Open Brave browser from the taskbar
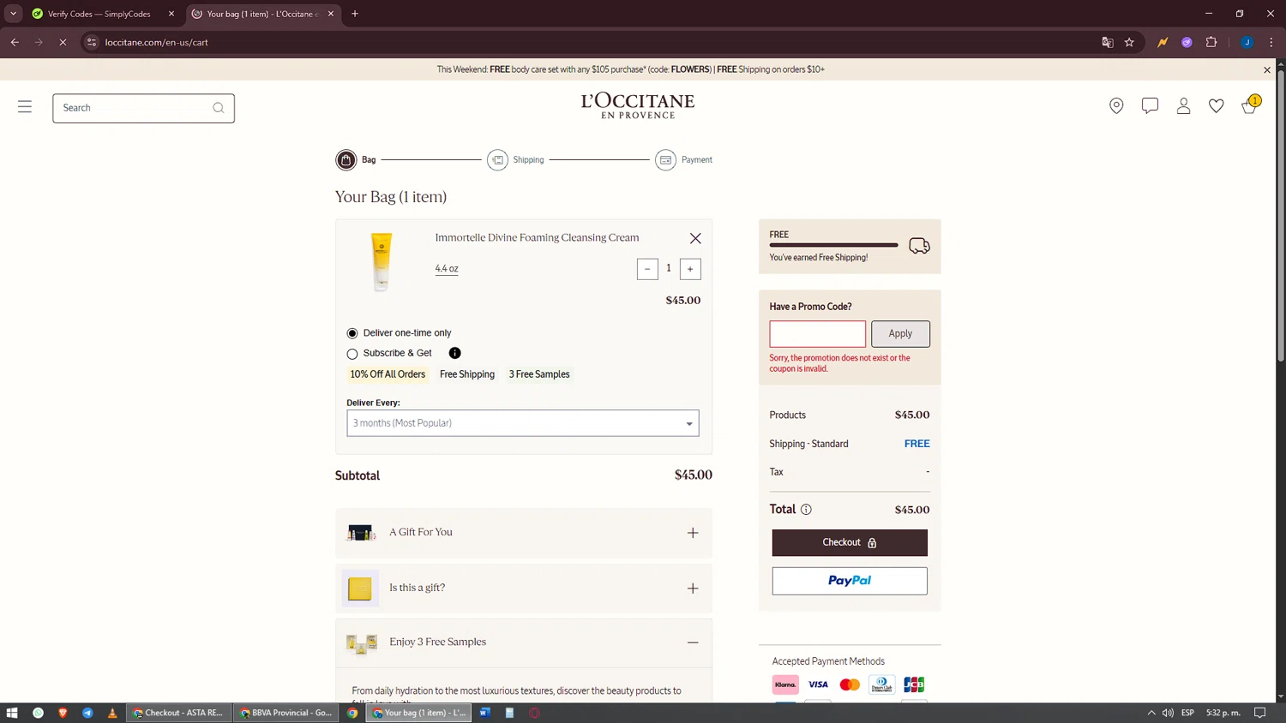The height and width of the screenshot is (723, 1286). (63, 713)
